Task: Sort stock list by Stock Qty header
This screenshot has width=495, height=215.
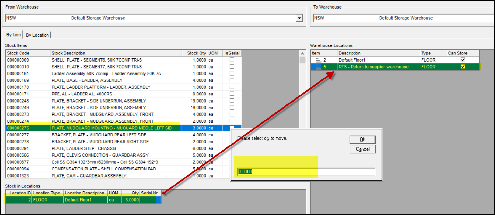Action: click(194, 53)
